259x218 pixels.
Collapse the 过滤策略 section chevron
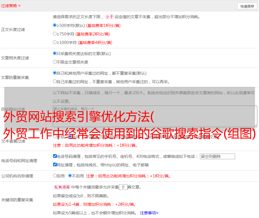[x=19, y=6]
